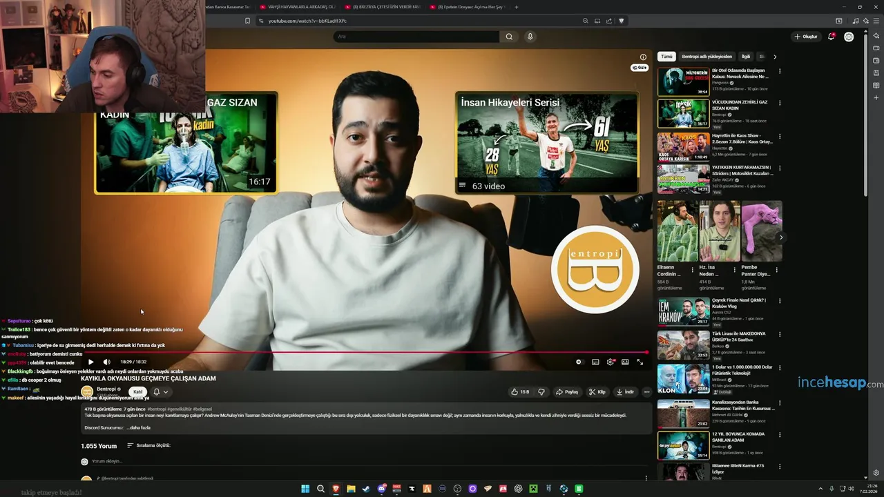This screenshot has height=497, width=884.
Task: Switch player to theater mode
Action: [625, 362]
